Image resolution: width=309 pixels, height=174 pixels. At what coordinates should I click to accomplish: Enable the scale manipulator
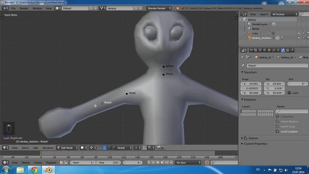tap(113, 147)
